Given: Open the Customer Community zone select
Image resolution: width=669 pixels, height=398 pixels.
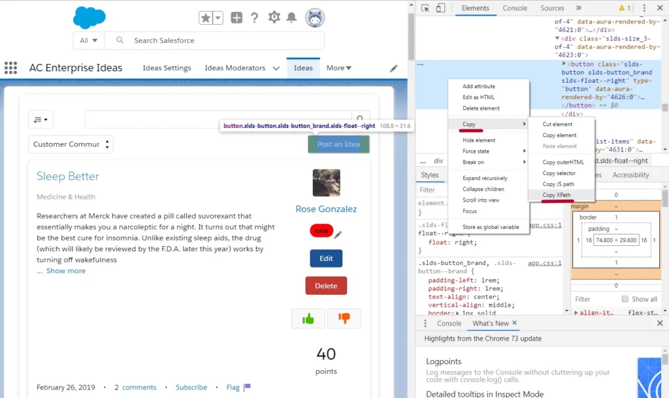Looking at the screenshot, I should pyautogui.click(x=71, y=144).
